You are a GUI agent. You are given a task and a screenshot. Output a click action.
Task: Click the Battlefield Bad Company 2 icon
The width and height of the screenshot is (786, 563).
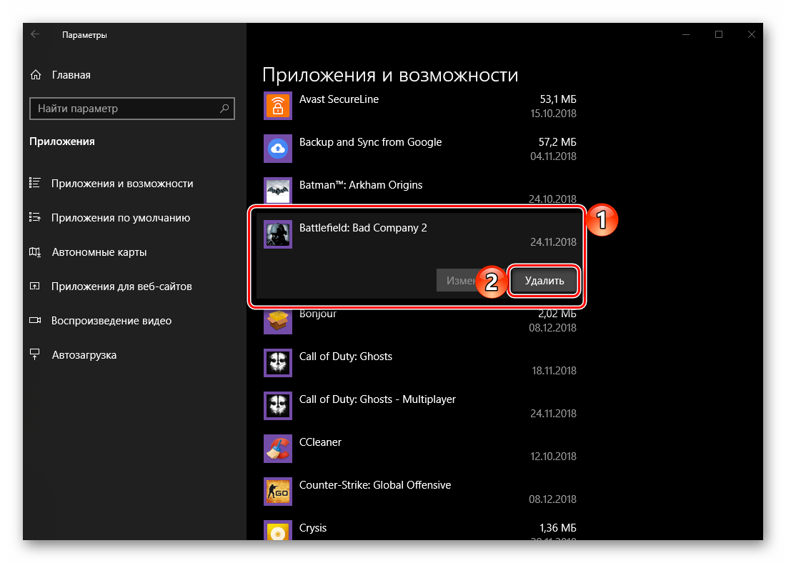pyautogui.click(x=276, y=234)
